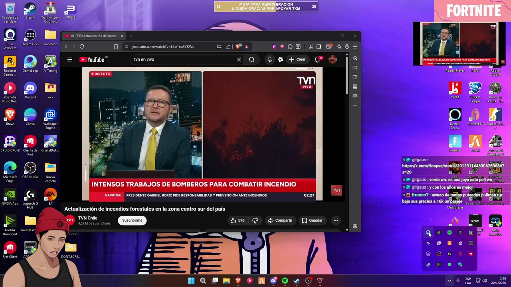Click the Compartir share button
Image resolution: width=511 pixels, height=287 pixels.
tap(280, 220)
